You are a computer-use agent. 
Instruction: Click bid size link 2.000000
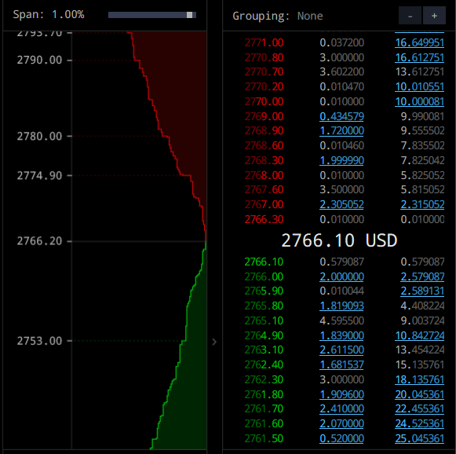pos(341,276)
